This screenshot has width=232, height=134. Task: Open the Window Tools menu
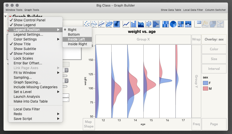[14, 10]
